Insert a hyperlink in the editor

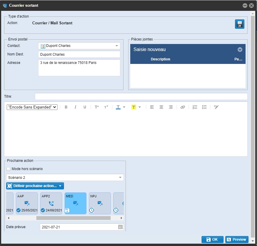tap(183, 107)
